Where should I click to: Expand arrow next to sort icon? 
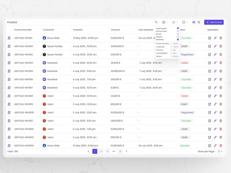point(177,22)
